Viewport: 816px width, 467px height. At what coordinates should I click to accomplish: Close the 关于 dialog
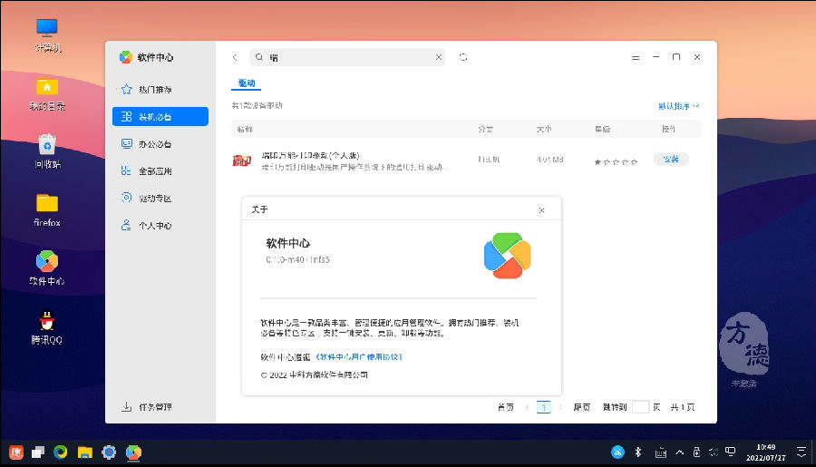[542, 210]
